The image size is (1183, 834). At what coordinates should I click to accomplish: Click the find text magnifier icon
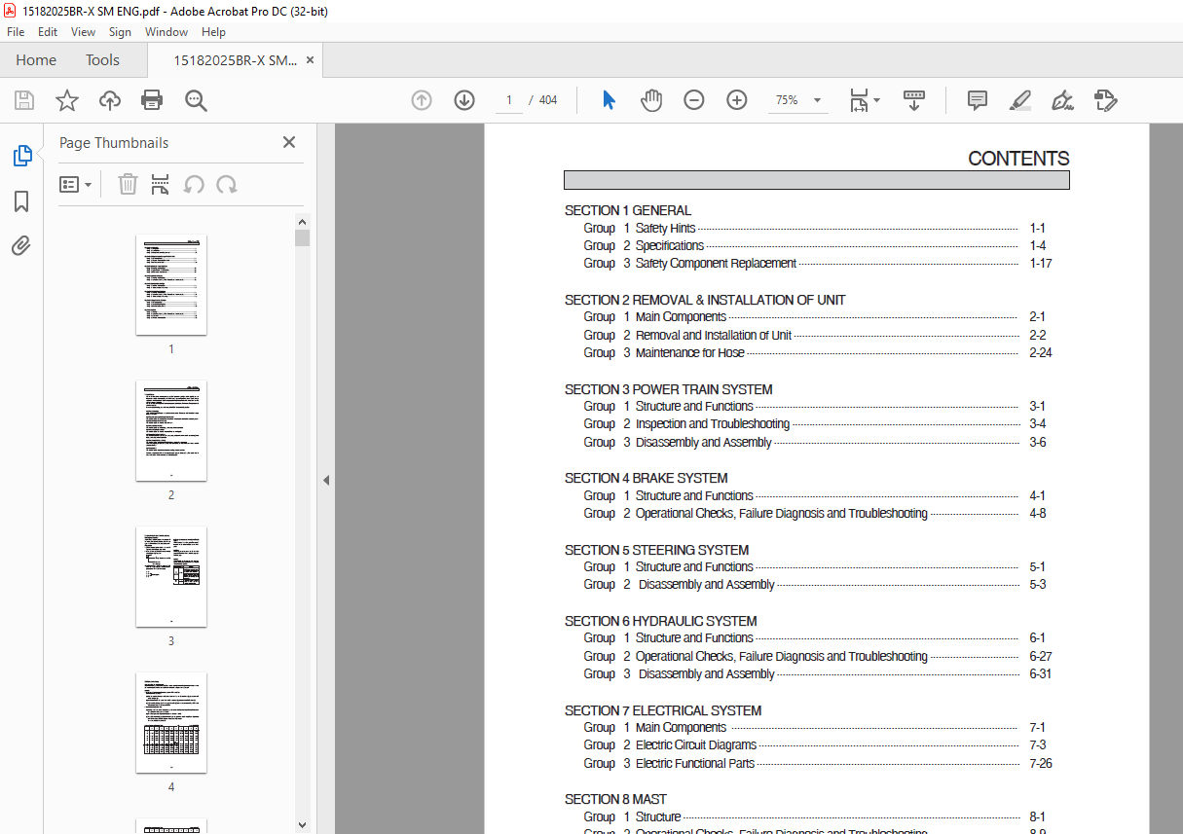[196, 100]
